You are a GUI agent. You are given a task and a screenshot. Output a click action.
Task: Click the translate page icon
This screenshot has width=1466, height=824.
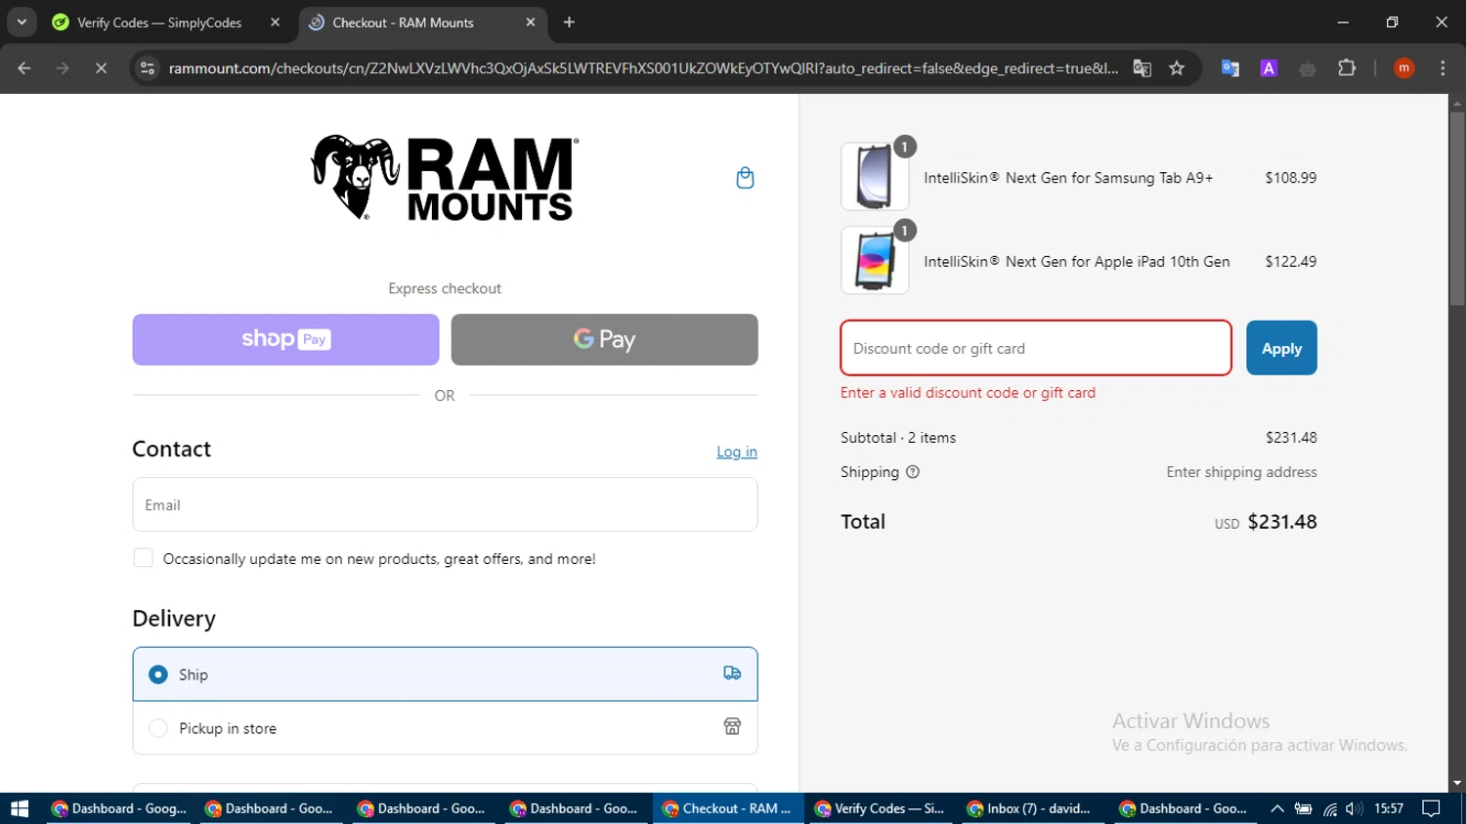click(x=1142, y=68)
